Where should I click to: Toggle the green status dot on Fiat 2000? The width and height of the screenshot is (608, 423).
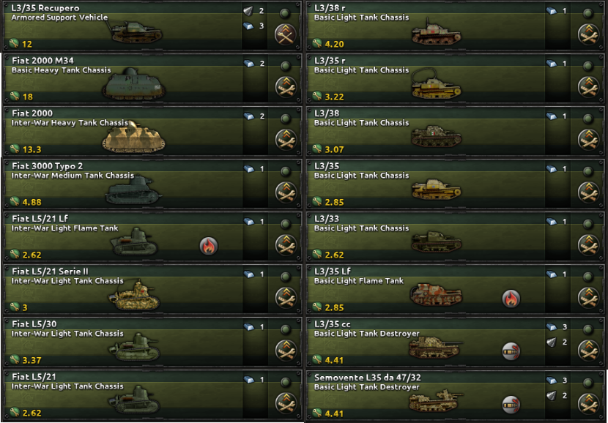(x=286, y=118)
